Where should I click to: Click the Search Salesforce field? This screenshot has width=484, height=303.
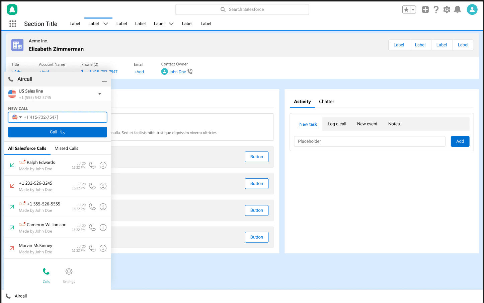pos(242,9)
